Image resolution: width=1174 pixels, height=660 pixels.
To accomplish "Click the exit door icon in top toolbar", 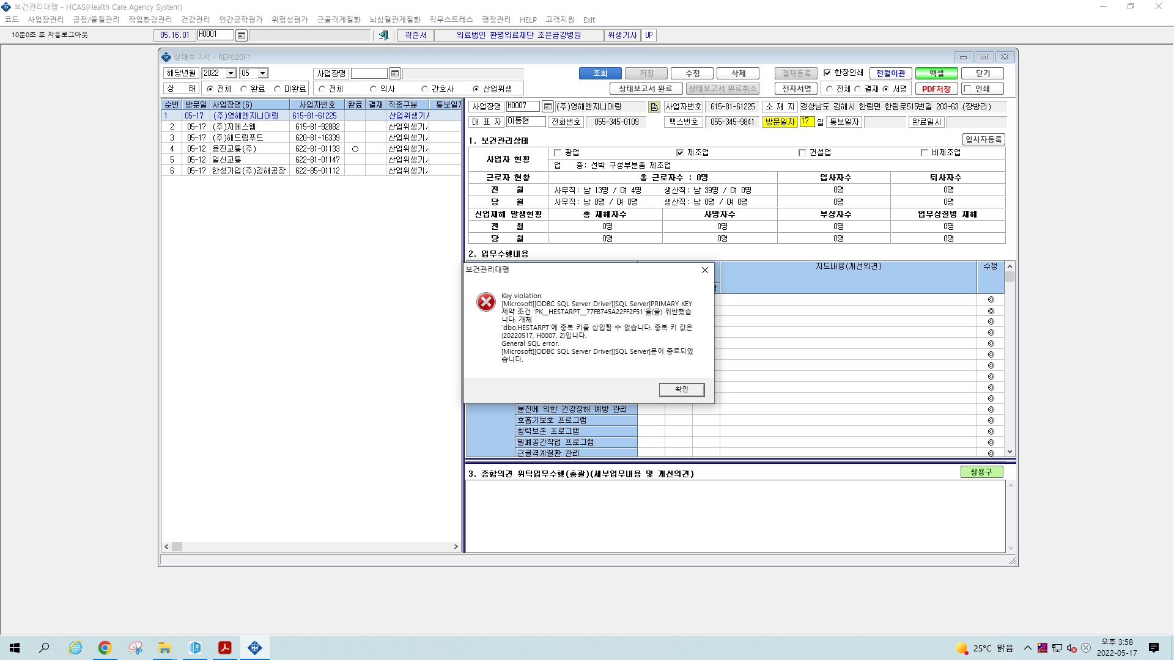I will click(383, 35).
